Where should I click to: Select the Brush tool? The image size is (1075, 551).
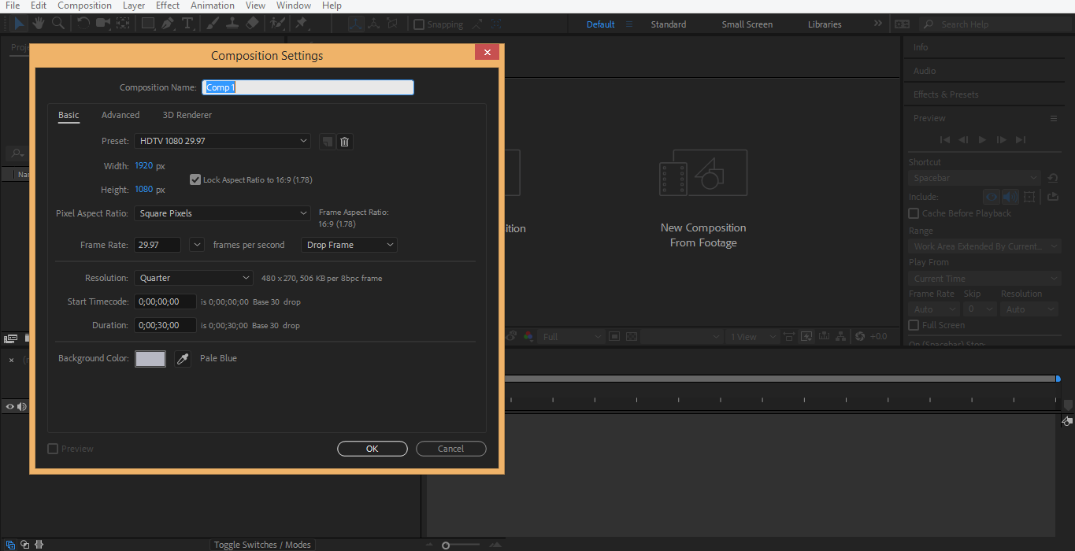pyautogui.click(x=213, y=24)
